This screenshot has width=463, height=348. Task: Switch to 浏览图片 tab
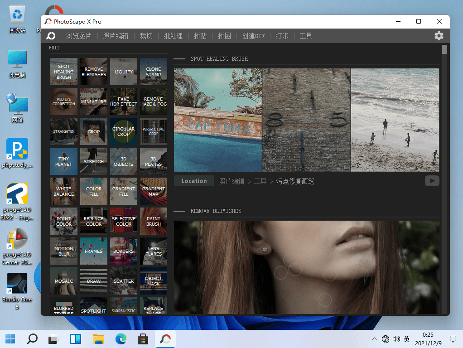[x=78, y=36]
